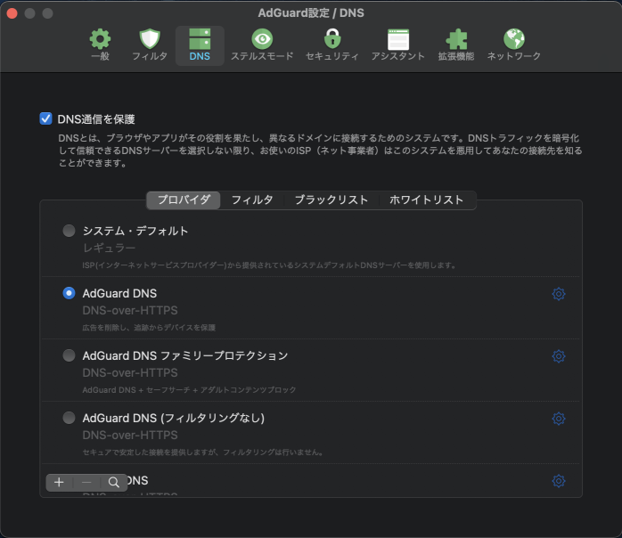Image resolution: width=622 pixels, height=538 pixels.
Task: Select システム・デフォルト radio button
Action: pos(69,231)
